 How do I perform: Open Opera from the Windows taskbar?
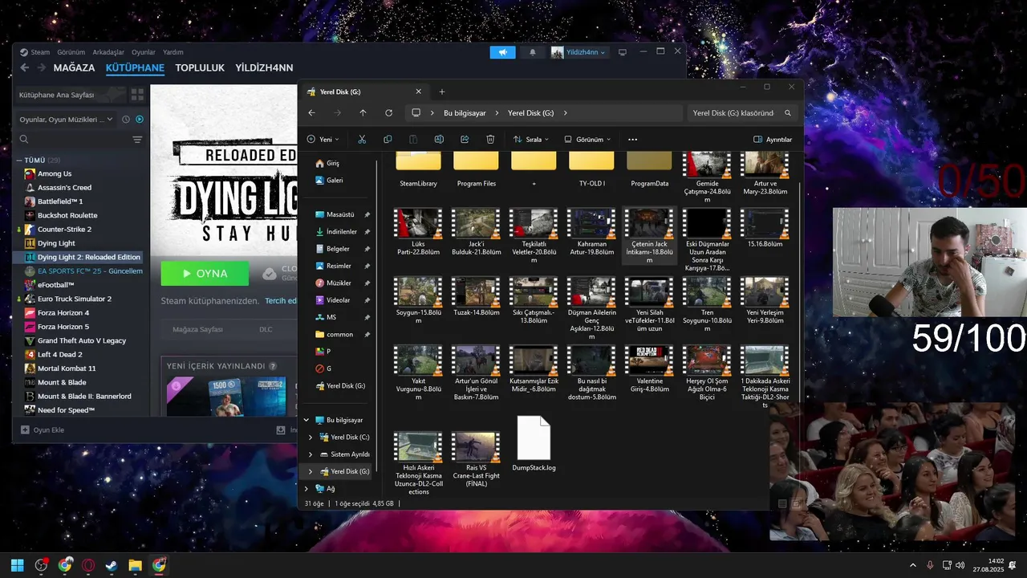click(x=88, y=565)
